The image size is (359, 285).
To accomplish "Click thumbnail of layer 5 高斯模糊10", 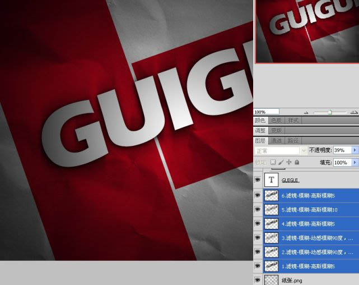I will (x=271, y=210).
